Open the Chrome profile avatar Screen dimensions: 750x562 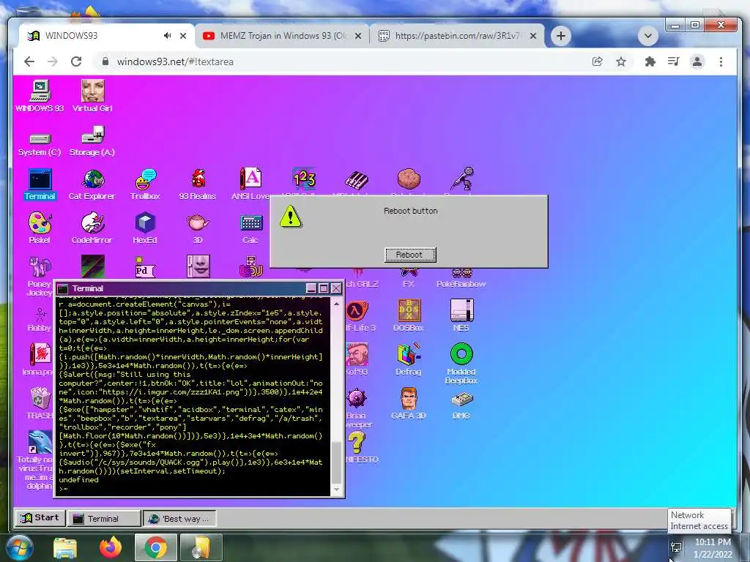(x=697, y=61)
